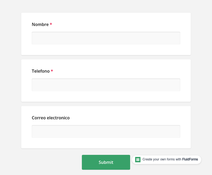Open the bold FluidForms brand link
Image resolution: width=212 pixels, height=175 pixels.
point(190,159)
